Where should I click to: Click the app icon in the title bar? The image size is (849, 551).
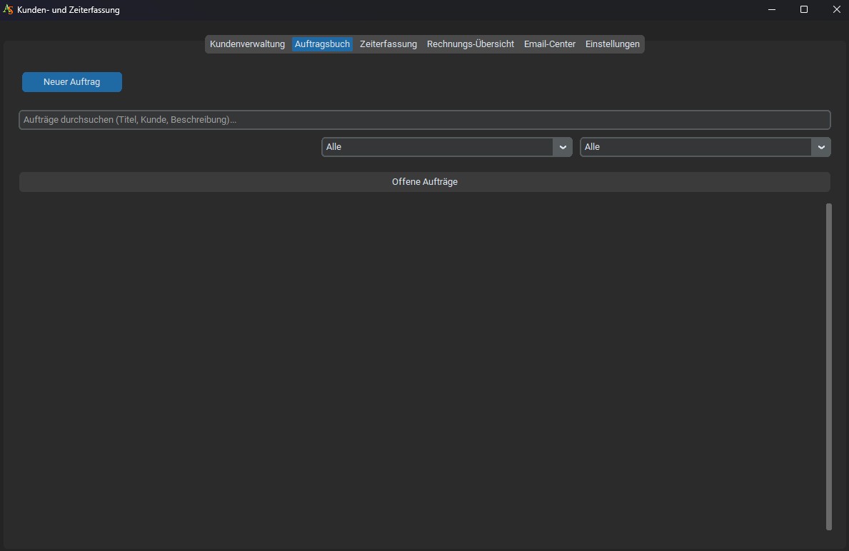point(8,10)
